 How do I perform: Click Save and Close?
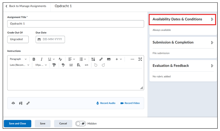17,123
